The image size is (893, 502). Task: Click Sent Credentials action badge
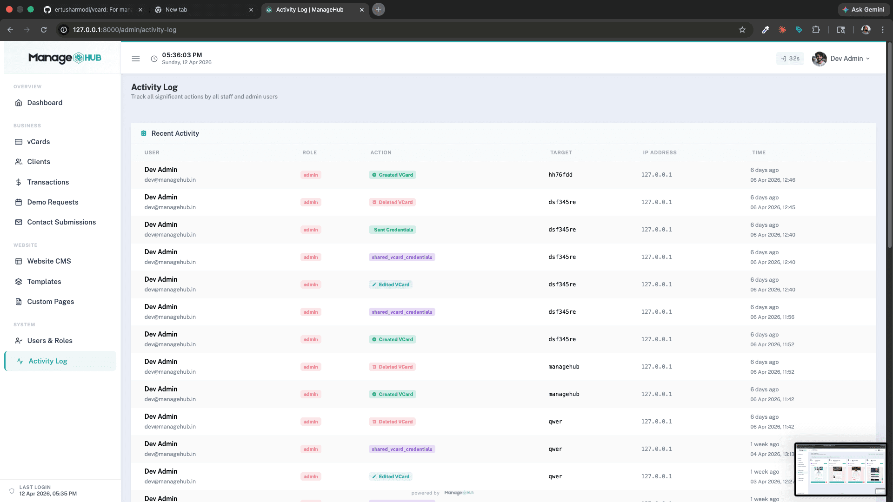[393, 230]
